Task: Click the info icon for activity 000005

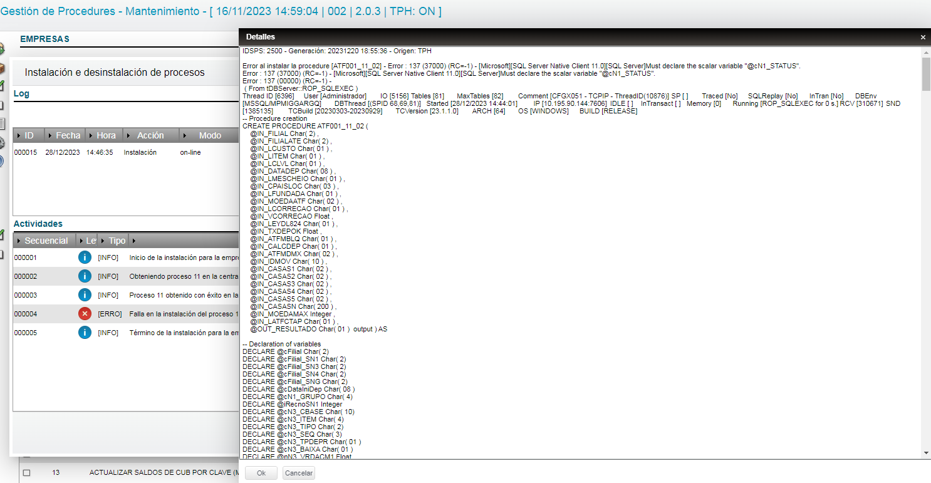Action: (x=85, y=333)
